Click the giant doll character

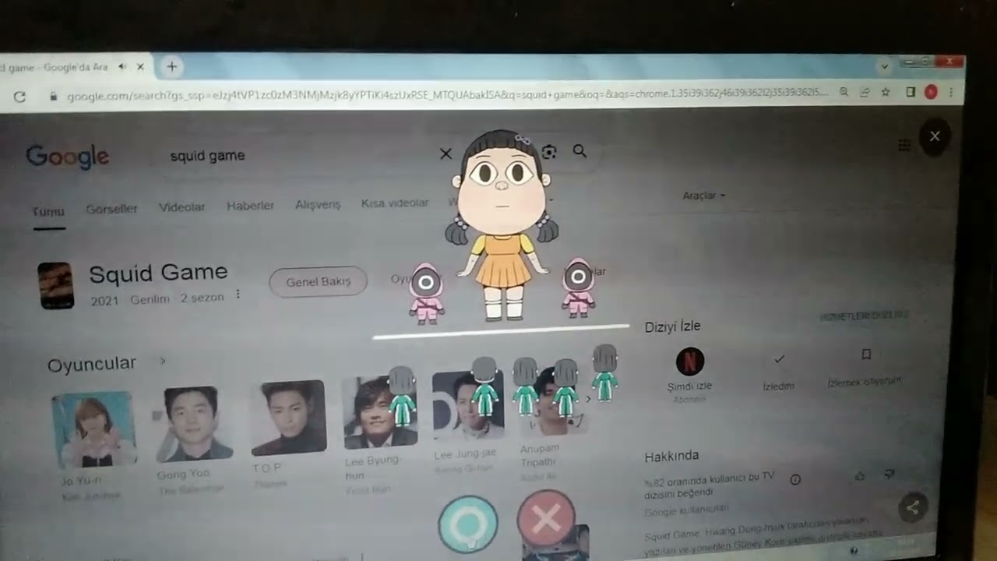click(x=502, y=226)
